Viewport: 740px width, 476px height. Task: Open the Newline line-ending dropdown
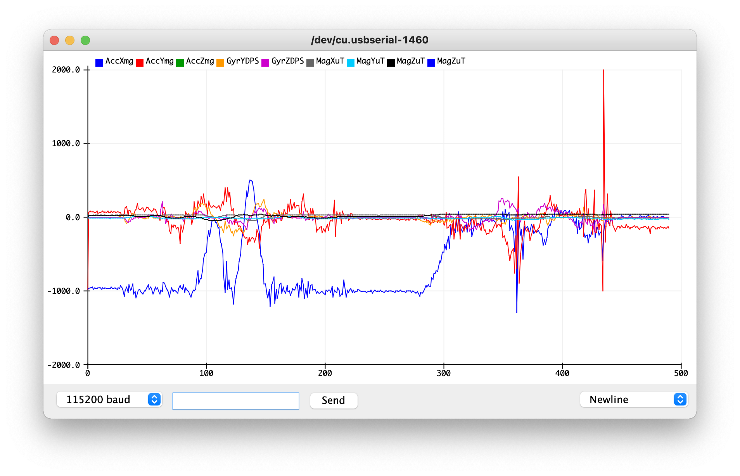tap(634, 399)
